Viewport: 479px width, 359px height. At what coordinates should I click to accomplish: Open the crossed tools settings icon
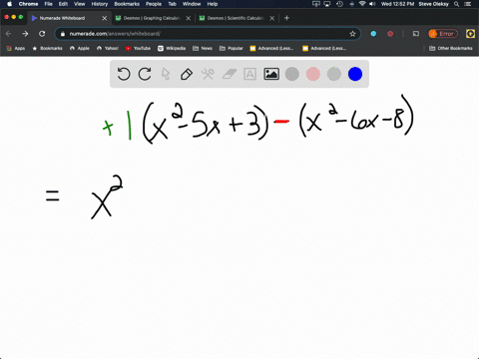click(208, 74)
